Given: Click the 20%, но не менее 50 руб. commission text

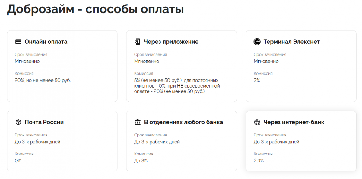Looking at the screenshot, I should (43, 80).
